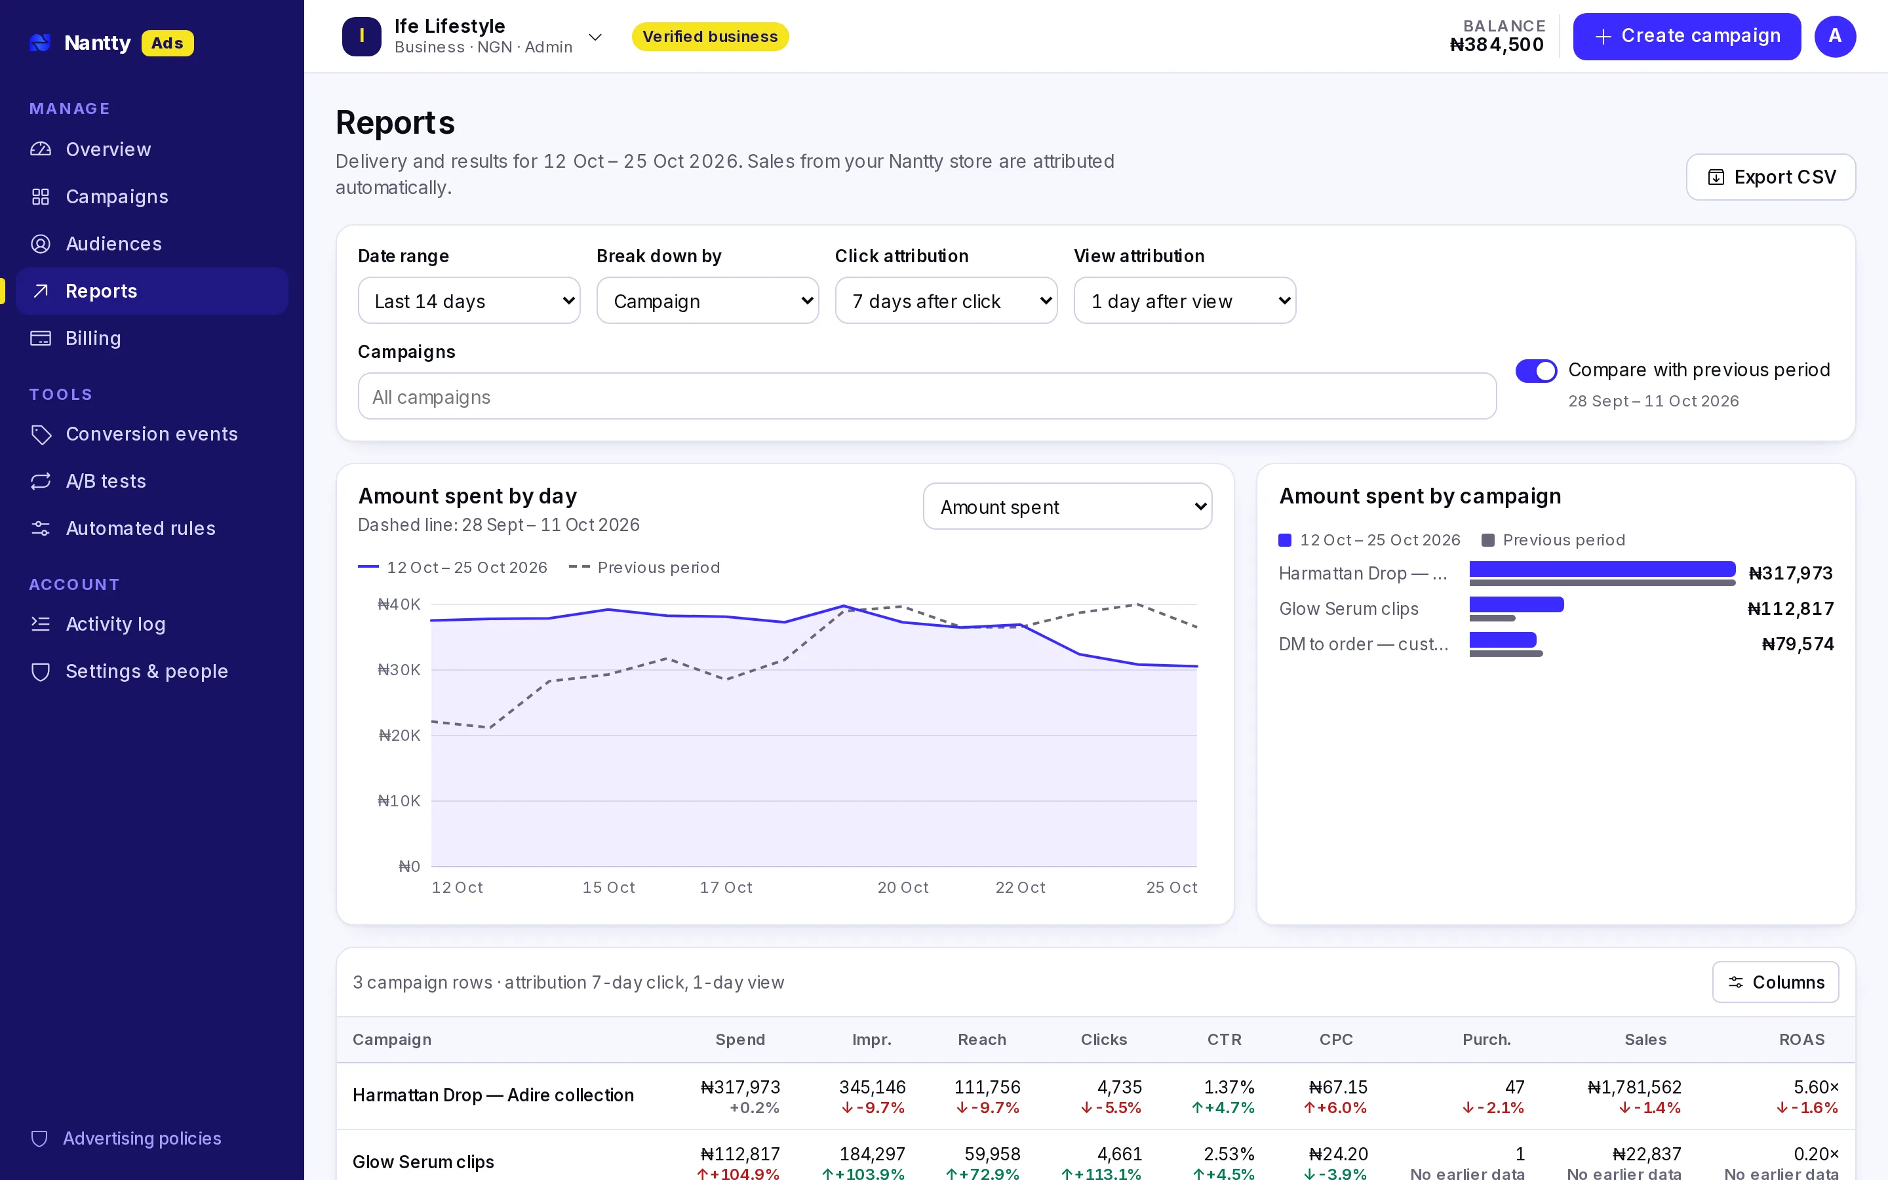The height and width of the screenshot is (1180, 1888).
Task: Open the Amount spent chart metric dropdown
Action: [1067, 507]
